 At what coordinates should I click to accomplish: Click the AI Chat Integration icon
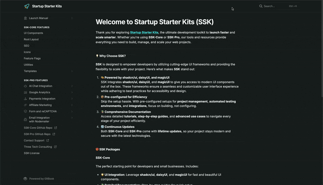click(25, 86)
